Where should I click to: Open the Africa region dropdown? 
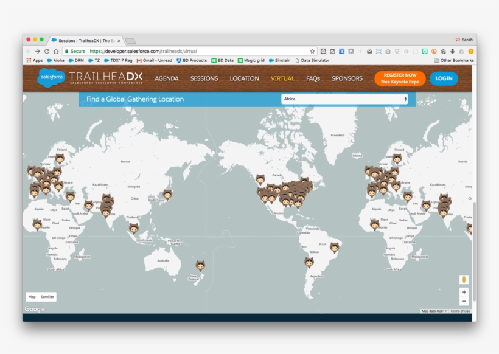coord(344,99)
